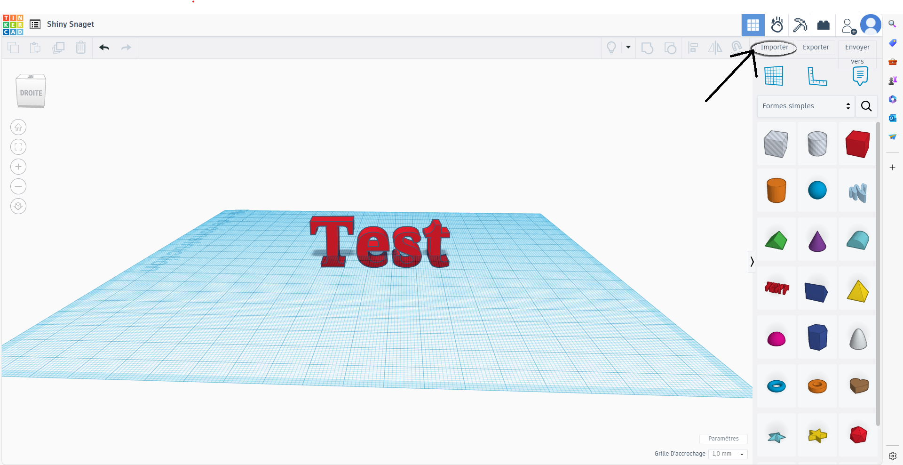Click the Tinkercad logo

(13, 25)
